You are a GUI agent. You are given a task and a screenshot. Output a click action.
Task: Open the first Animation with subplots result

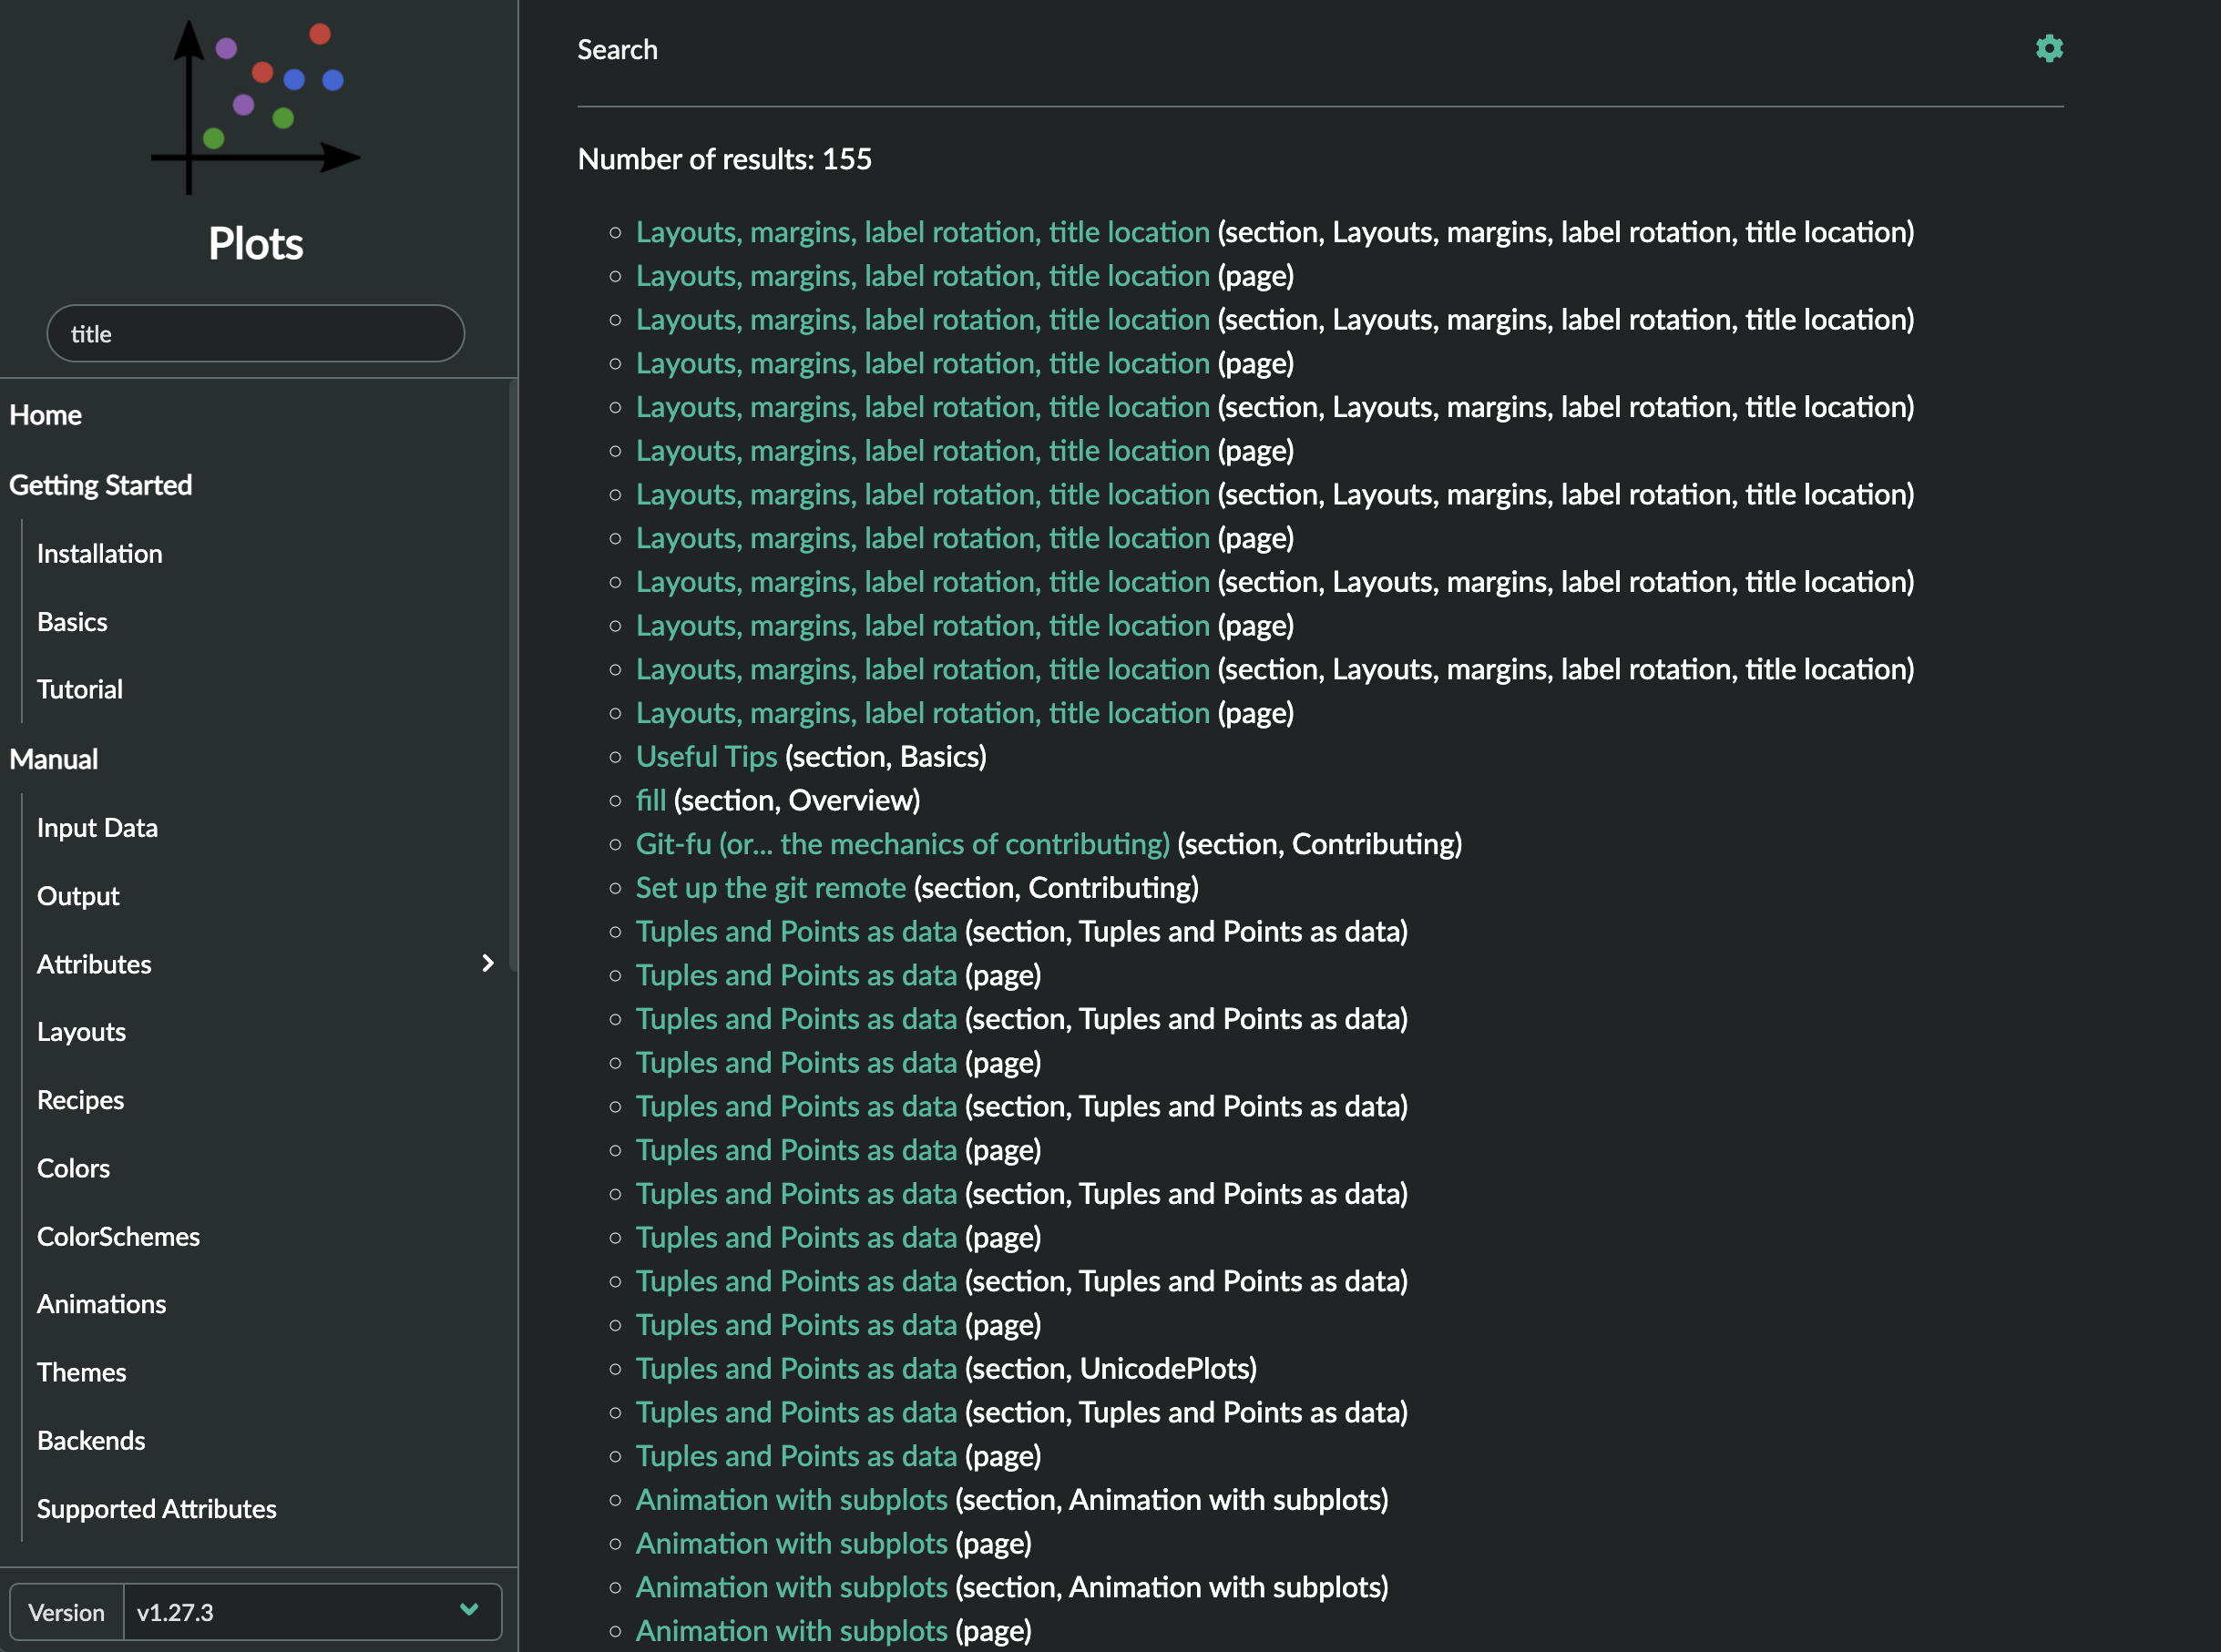(x=792, y=1500)
